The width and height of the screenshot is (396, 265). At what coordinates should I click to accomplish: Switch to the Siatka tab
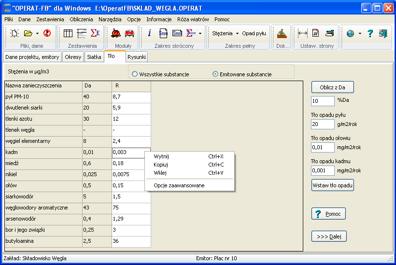[x=94, y=57]
